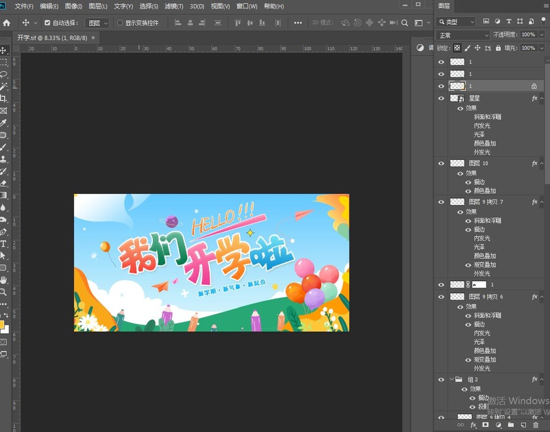Image resolution: width=550 pixels, height=432 pixels.
Task: Select the Eraser tool
Action: [4, 183]
